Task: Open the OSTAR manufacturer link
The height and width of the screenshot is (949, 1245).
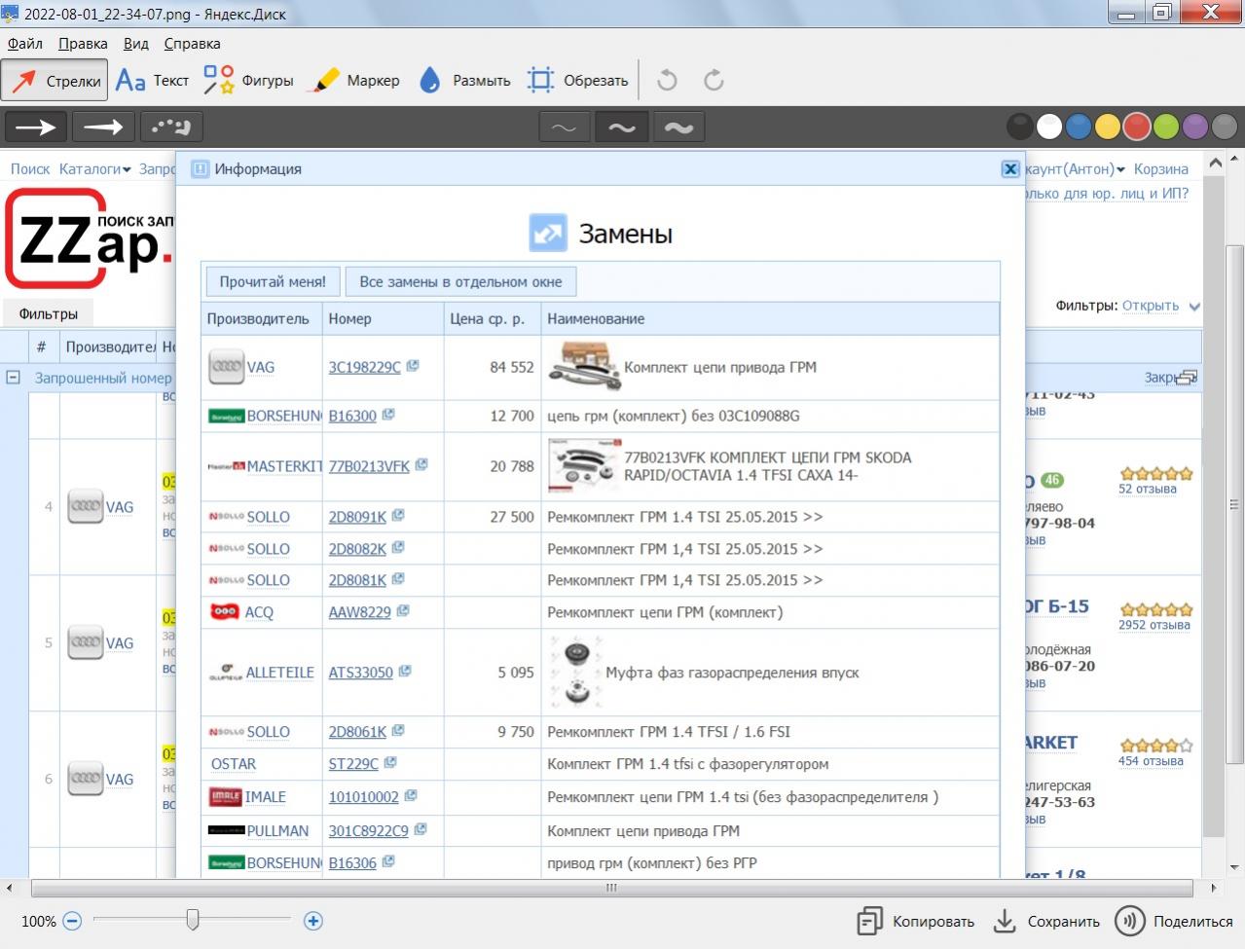Action: pos(234,764)
